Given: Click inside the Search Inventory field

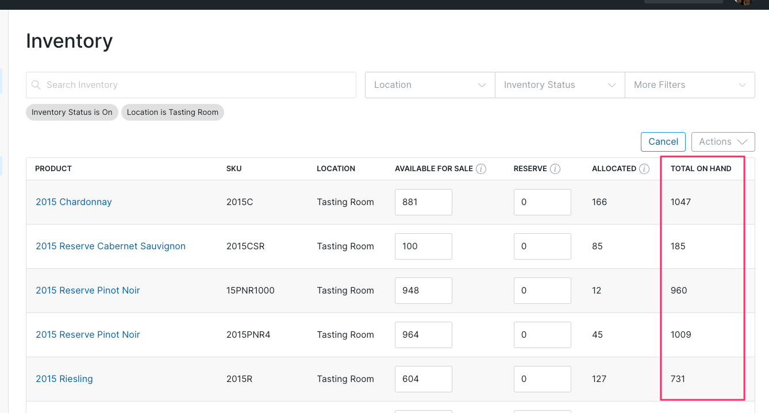Looking at the screenshot, I should [x=191, y=84].
